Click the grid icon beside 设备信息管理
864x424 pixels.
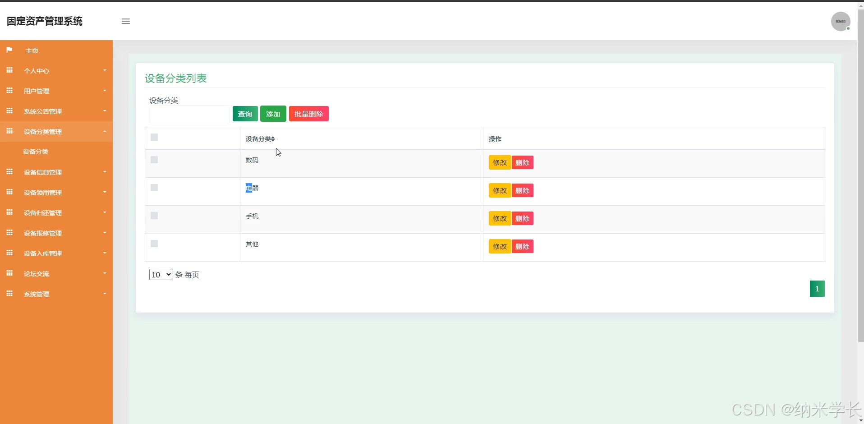pos(9,172)
